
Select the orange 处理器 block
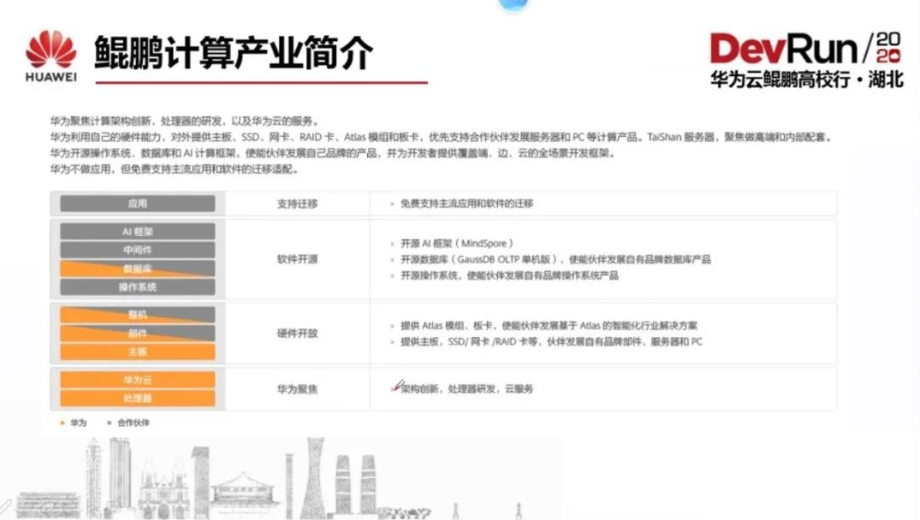(x=137, y=398)
